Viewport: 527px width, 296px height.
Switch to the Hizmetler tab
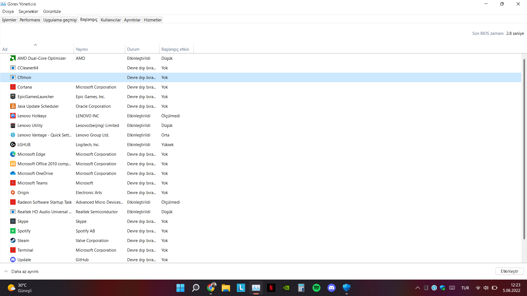(153, 20)
